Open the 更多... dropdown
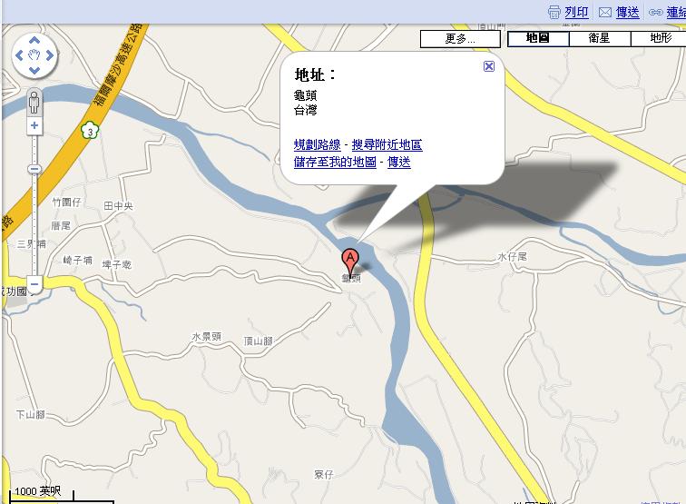This screenshot has height=504, width=686. click(460, 38)
